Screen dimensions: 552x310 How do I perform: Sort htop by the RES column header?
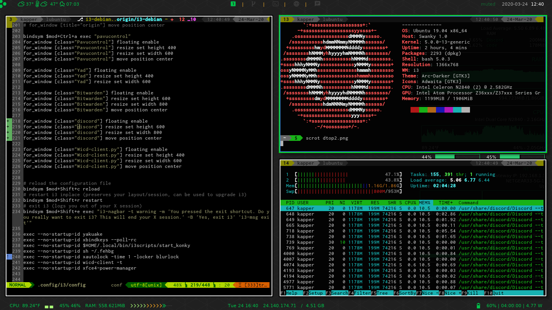click(375, 203)
